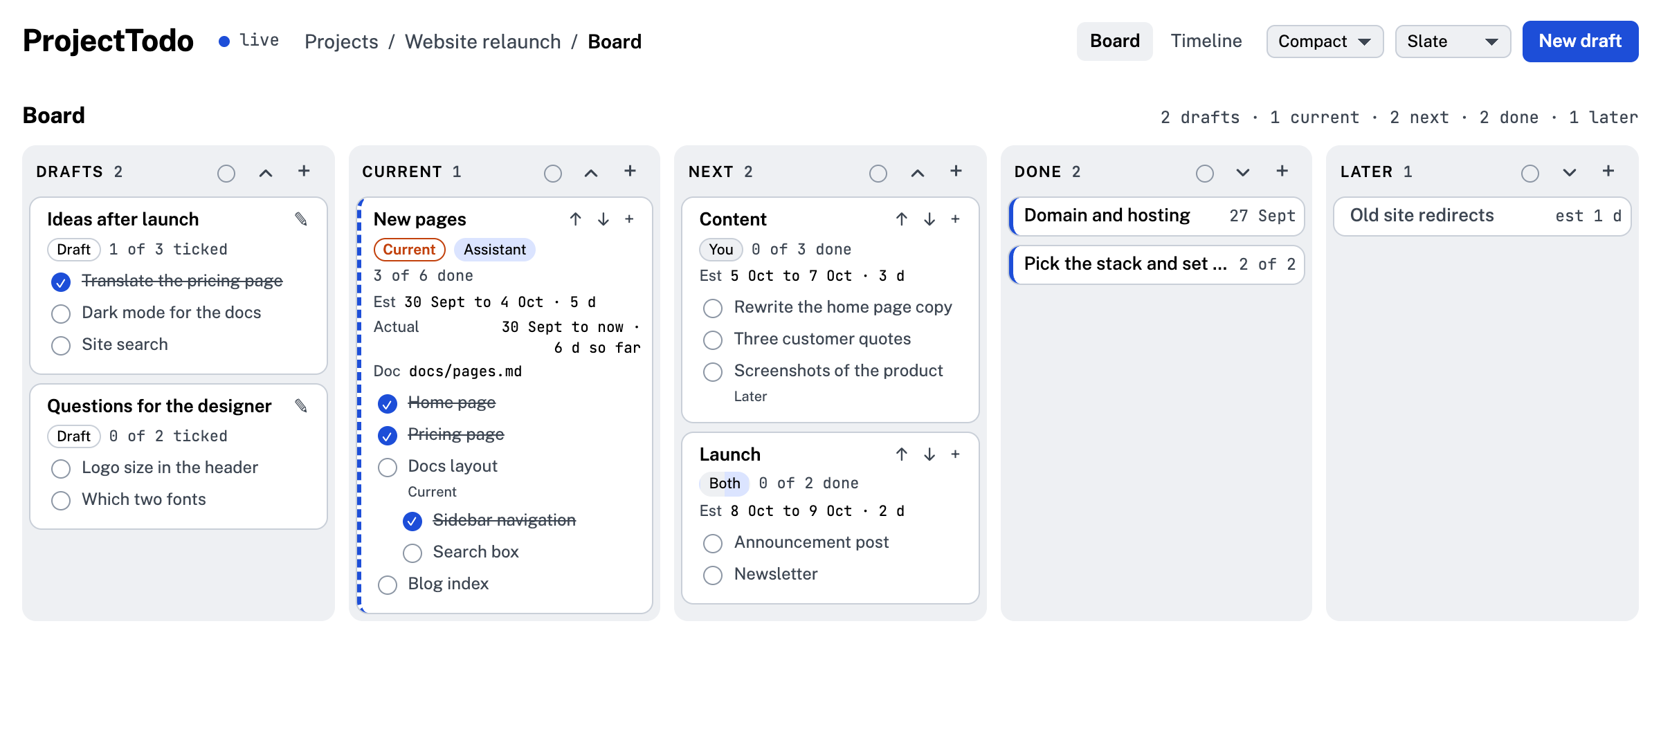The height and width of the screenshot is (747, 1661).
Task: Tick Newsletter checkbox
Action: tap(713, 575)
